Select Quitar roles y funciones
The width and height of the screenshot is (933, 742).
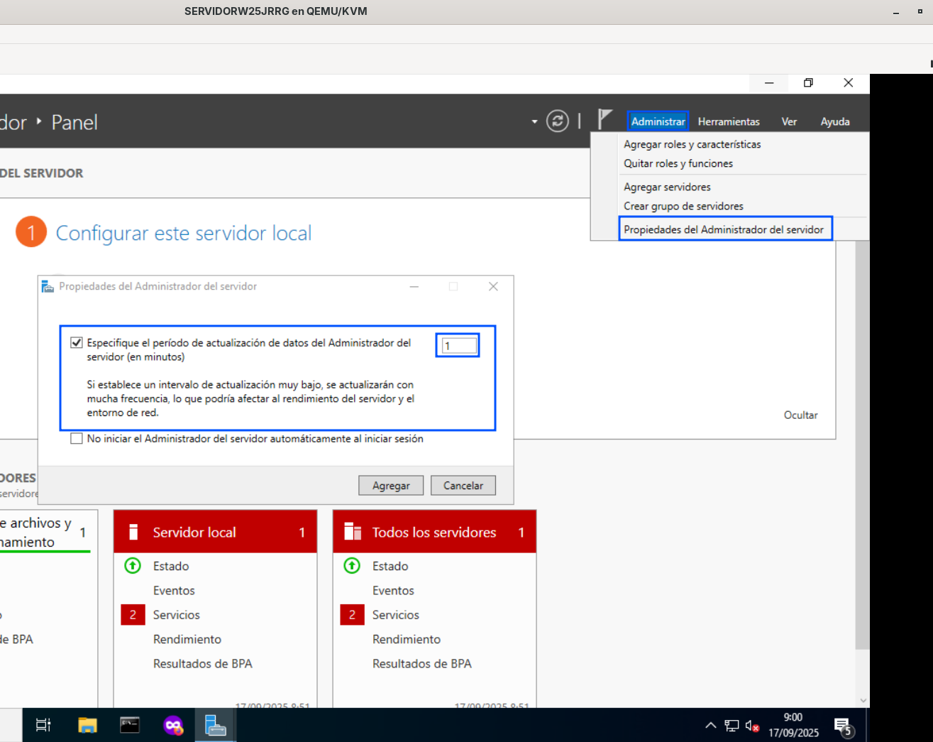pyautogui.click(x=678, y=163)
